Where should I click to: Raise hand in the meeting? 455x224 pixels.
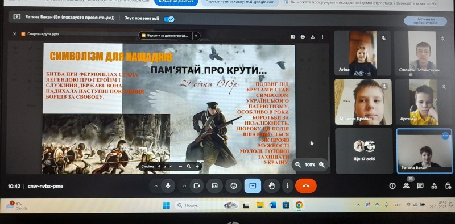tap(272, 186)
